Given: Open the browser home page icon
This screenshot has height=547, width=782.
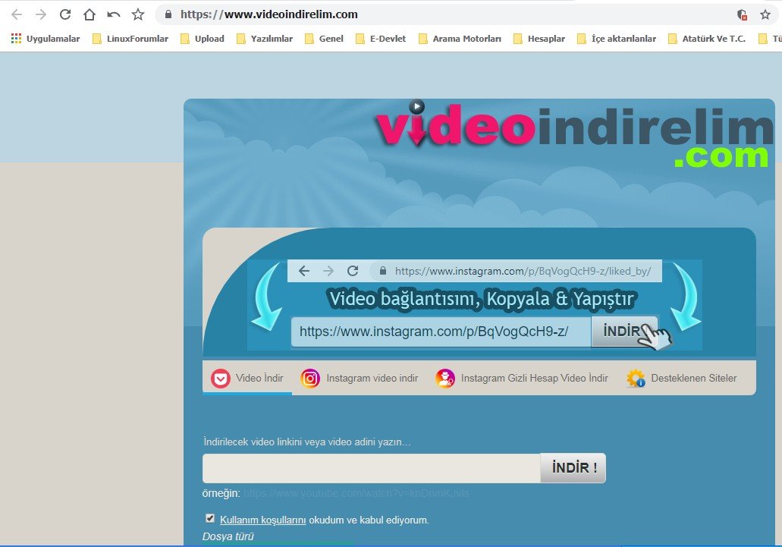Looking at the screenshot, I should coord(90,14).
